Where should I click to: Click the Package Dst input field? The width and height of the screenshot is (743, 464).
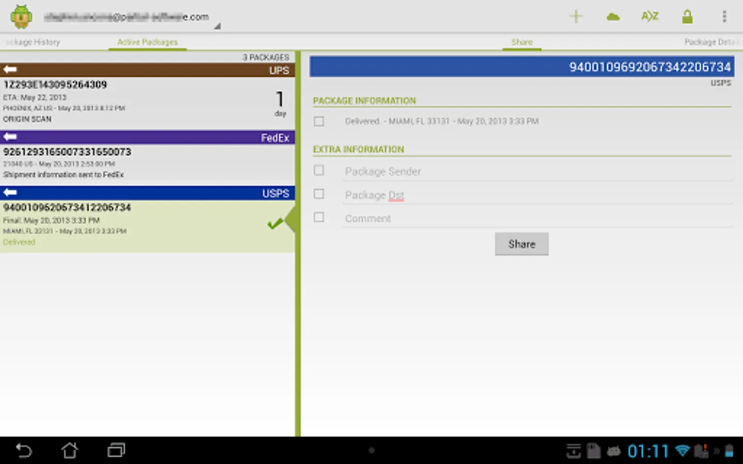pyautogui.click(x=538, y=195)
